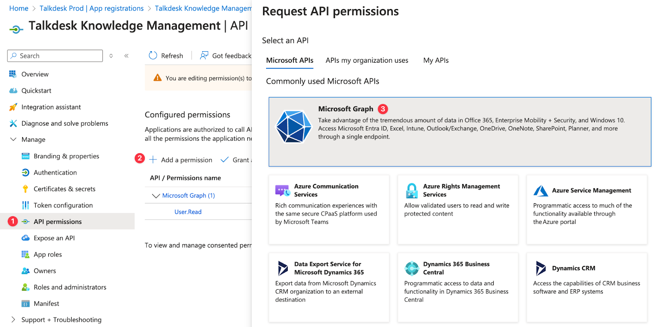
Task: Click the warning icon in editing permissions banner
Action: tap(158, 78)
